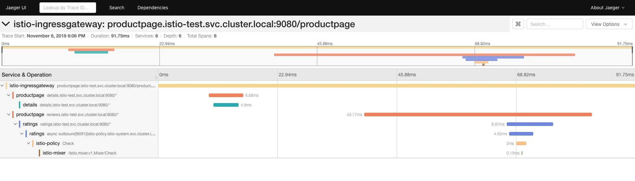The image size is (635, 181).
Task: Click the Service & Operation column header
Action: (27, 75)
